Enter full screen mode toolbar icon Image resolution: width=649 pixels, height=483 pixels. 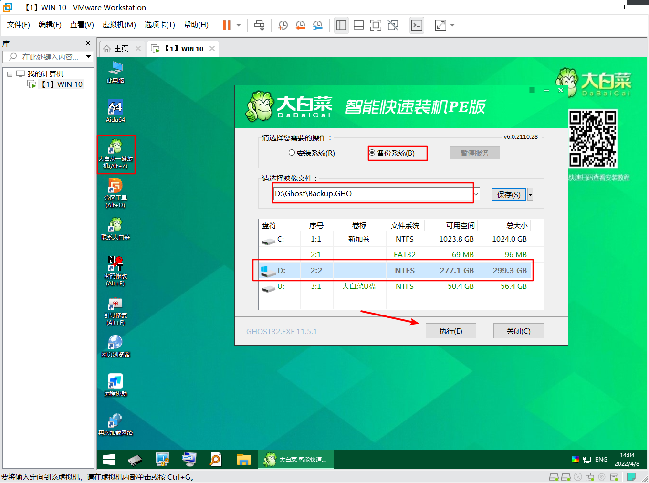point(376,25)
